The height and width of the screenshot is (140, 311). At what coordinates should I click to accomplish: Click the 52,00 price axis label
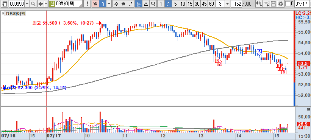tap(304, 95)
